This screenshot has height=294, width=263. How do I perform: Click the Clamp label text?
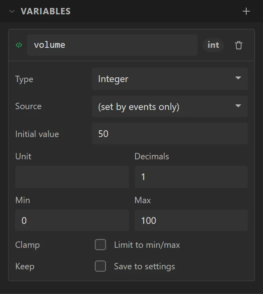click(x=27, y=245)
